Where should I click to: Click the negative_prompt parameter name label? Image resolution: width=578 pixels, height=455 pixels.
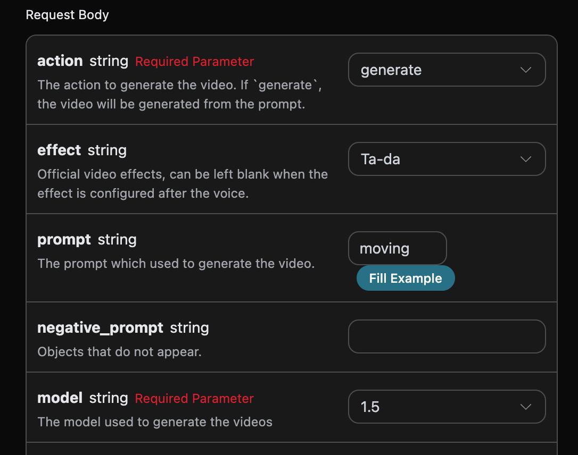coord(100,328)
